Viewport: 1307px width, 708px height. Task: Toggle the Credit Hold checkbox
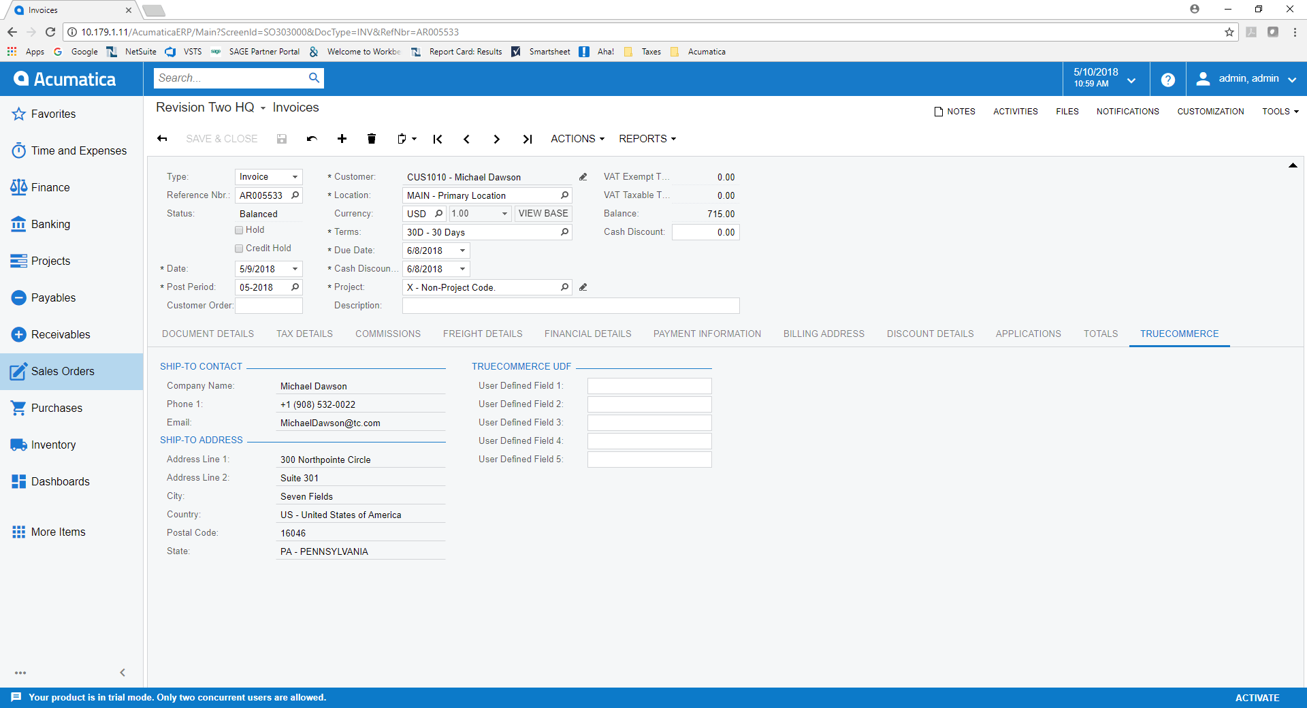[239, 248]
